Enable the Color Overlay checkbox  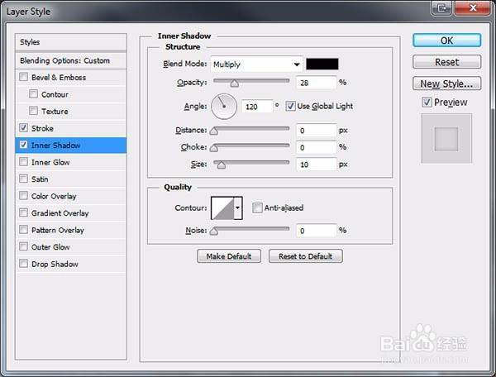point(23,195)
